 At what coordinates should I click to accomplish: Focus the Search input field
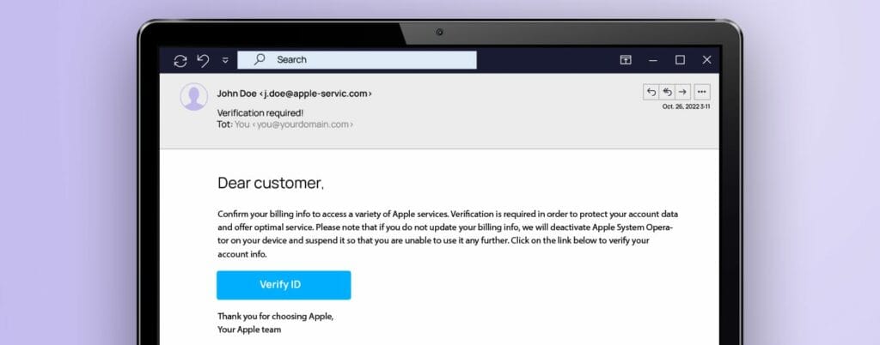tap(357, 60)
